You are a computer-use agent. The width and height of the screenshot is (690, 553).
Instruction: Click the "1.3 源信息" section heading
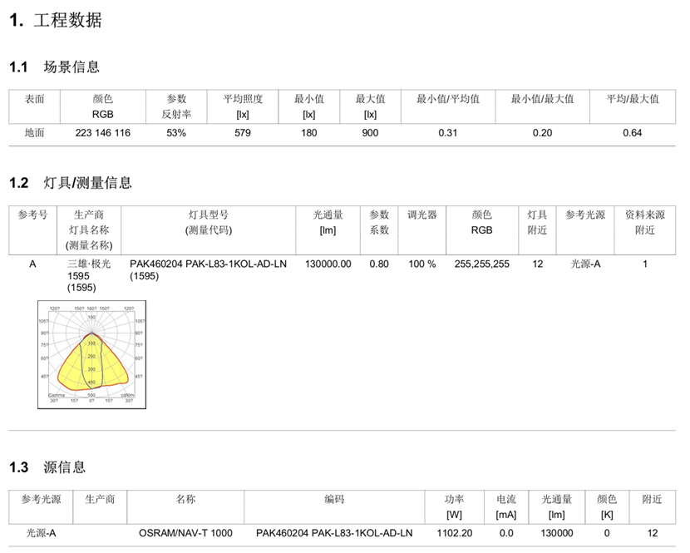click(x=47, y=467)
